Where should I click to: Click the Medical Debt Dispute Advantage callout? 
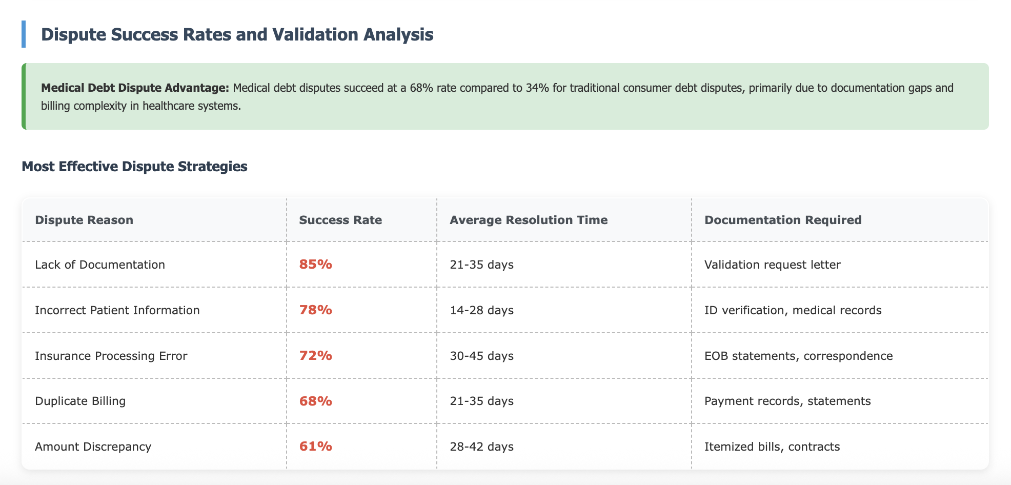coord(505,96)
